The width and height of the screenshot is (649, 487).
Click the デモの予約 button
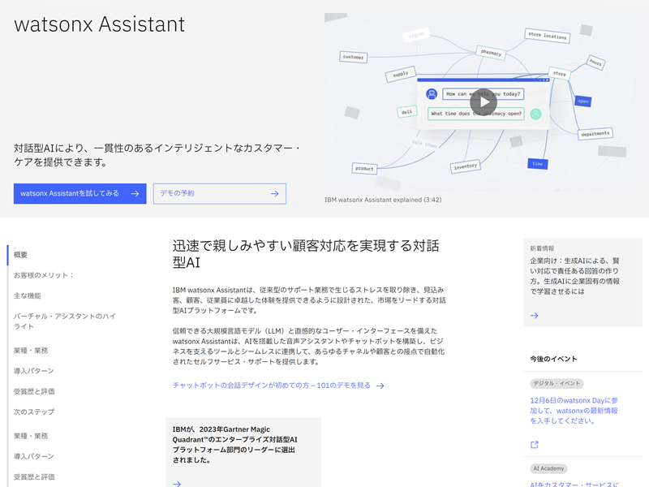[219, 193]
